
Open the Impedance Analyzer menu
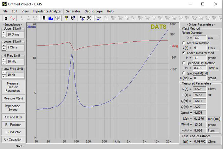click(x=47, y=11)
